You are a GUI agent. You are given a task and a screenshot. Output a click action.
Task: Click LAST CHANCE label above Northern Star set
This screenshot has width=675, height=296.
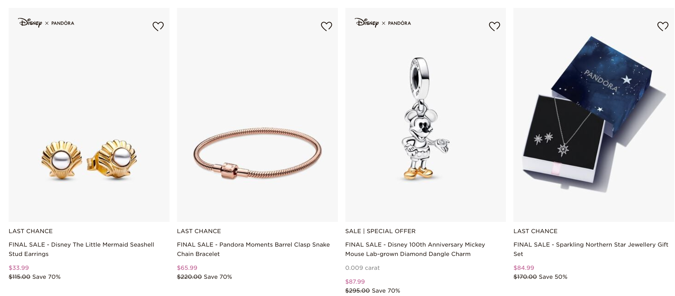tap(535, 231)
